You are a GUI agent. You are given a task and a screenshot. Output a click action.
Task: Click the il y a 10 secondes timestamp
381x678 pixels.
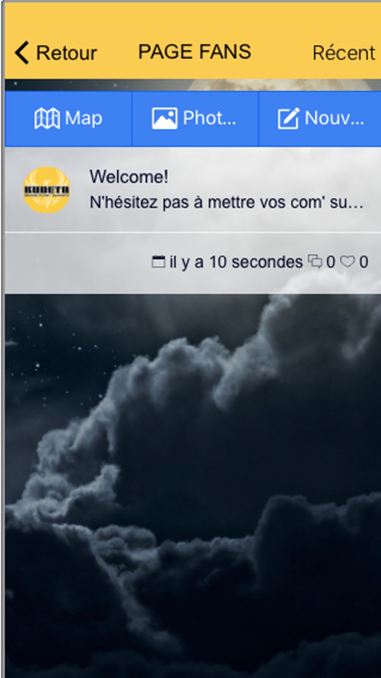click(x=236, y=262)
